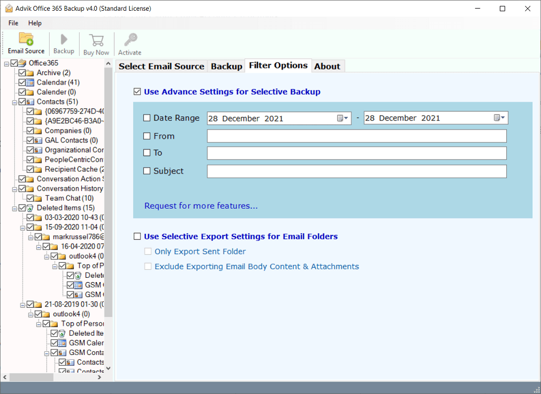Click the 03-03-2020 10-43 folder icon
This screenshot has height=394, width=541.
pyautogui.click(x=38, y=217)
